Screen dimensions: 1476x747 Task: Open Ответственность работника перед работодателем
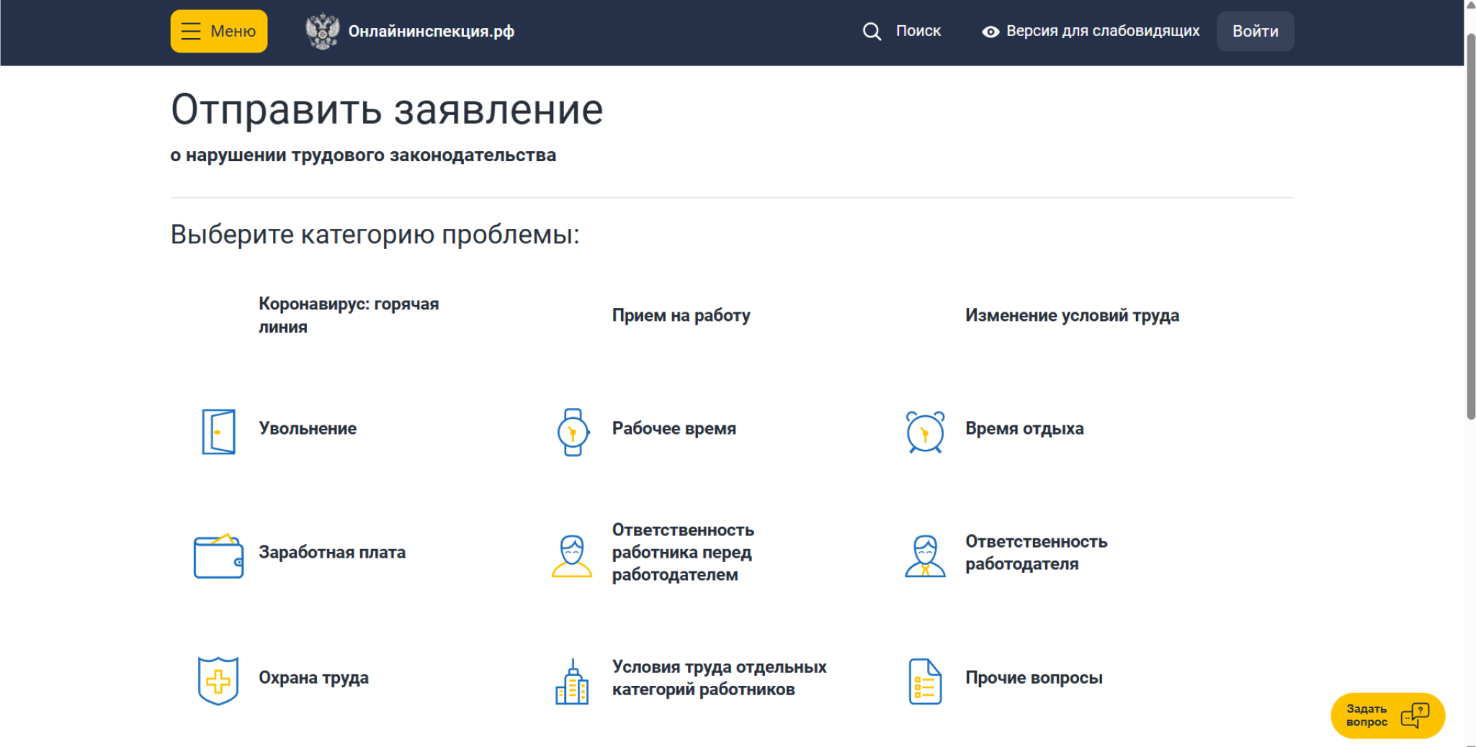pyautogui.click(x=683, y=552)
